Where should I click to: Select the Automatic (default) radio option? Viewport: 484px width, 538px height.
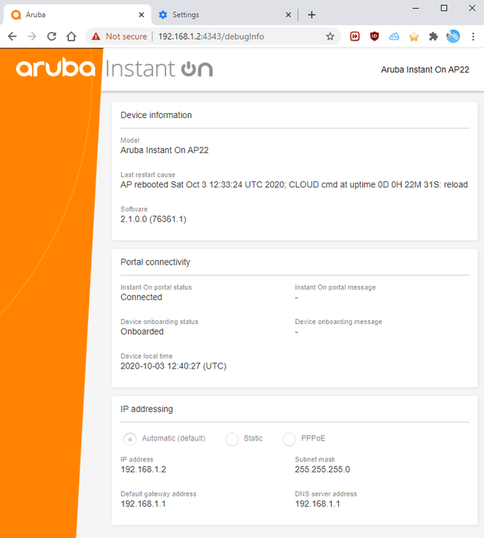tap(130, 439)
